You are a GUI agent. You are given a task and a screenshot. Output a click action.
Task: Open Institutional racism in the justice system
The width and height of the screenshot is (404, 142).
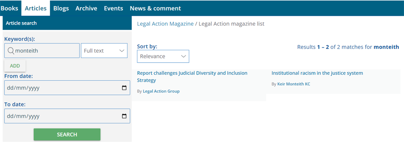[317, 73]
